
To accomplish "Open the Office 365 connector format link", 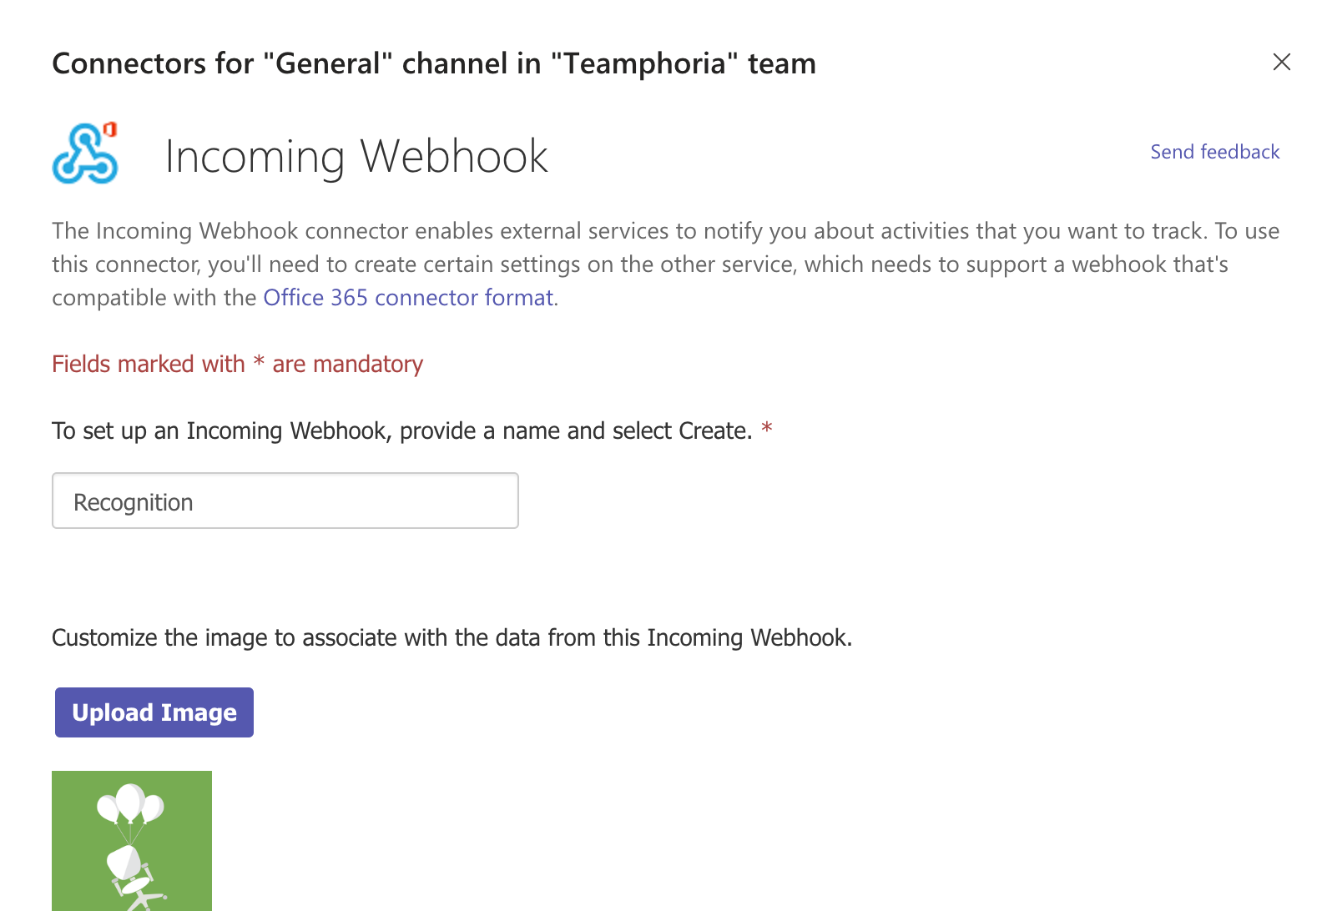I will [409, 298].
